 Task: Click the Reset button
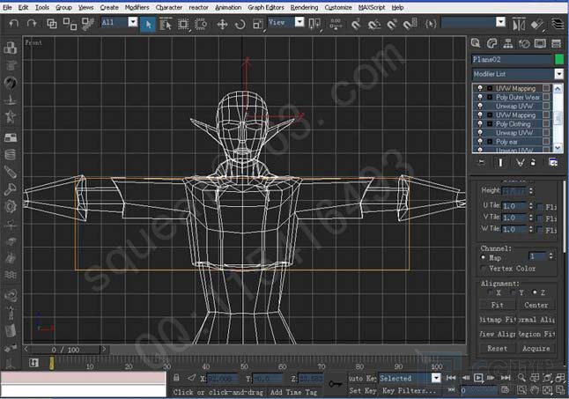click(x=498, y=348)
